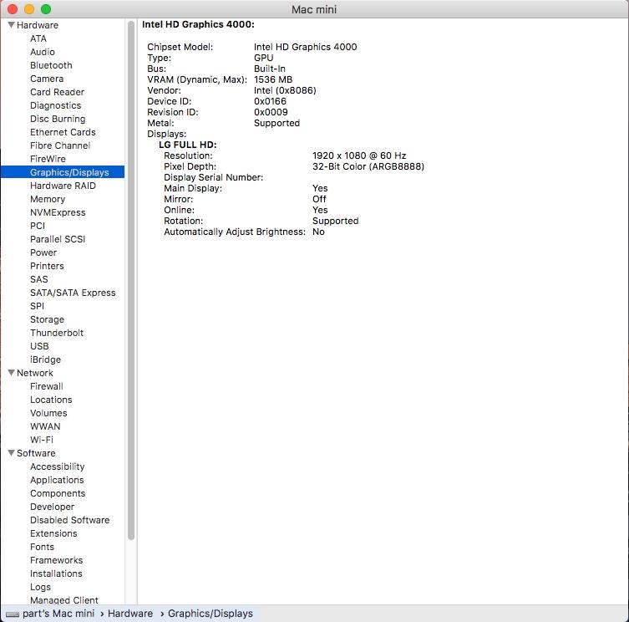Viewport: 629px width, 622px height.
Task: Click the yellow minimize window button
Action: coord(29,9)
